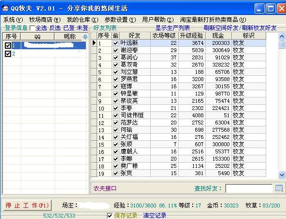
Task: Click the 牧草 value 83/200
Action: click(271, 205)
